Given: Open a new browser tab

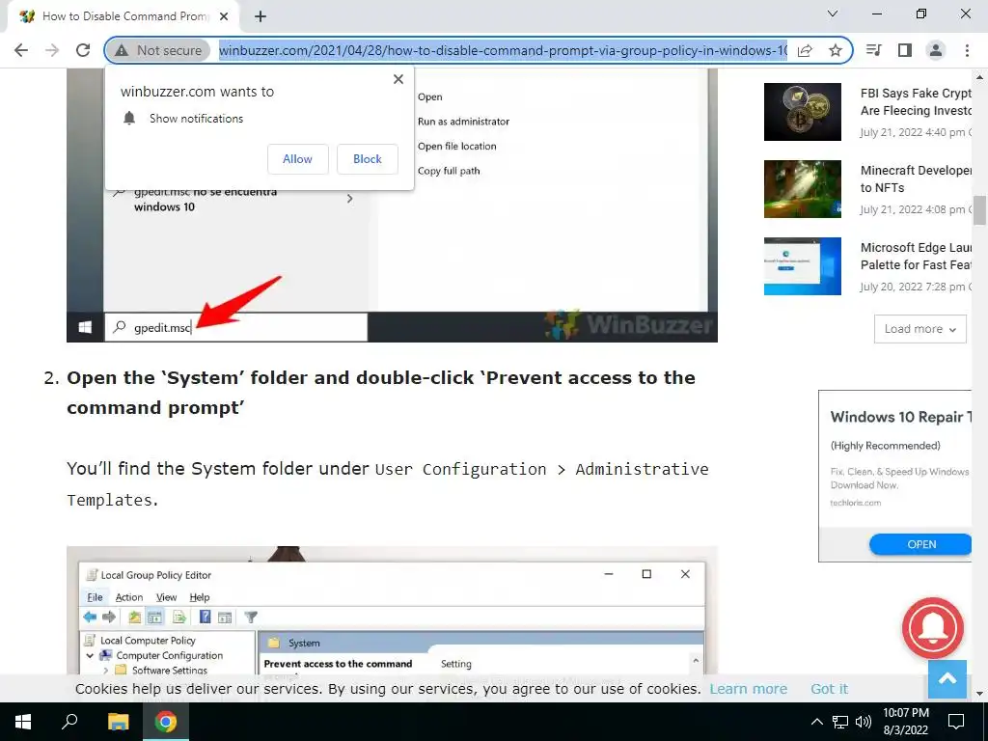Looking at the screenshot, I should click(x=261, y=17).
